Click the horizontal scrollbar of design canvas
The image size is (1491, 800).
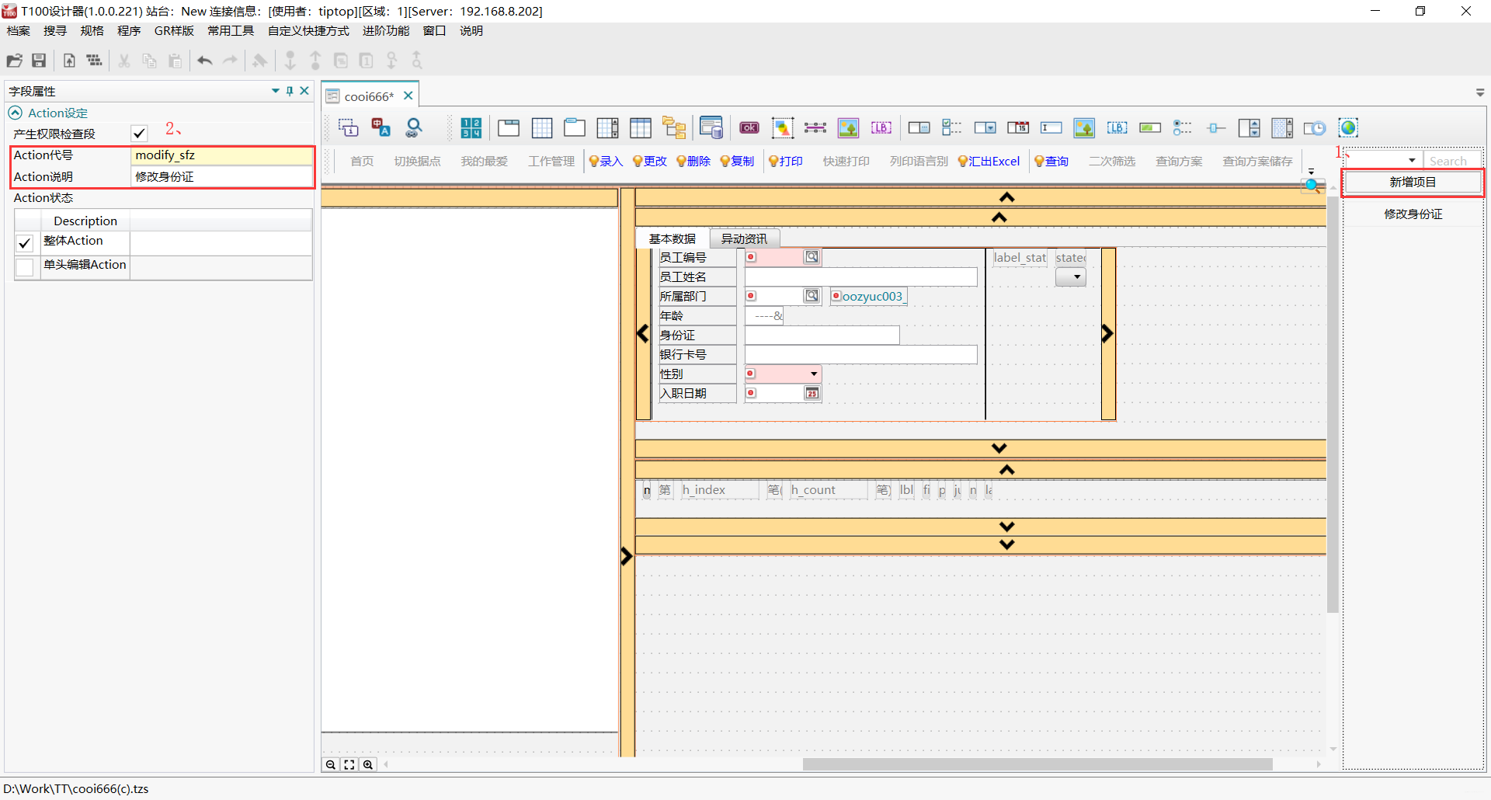[x=1037, y=764]
